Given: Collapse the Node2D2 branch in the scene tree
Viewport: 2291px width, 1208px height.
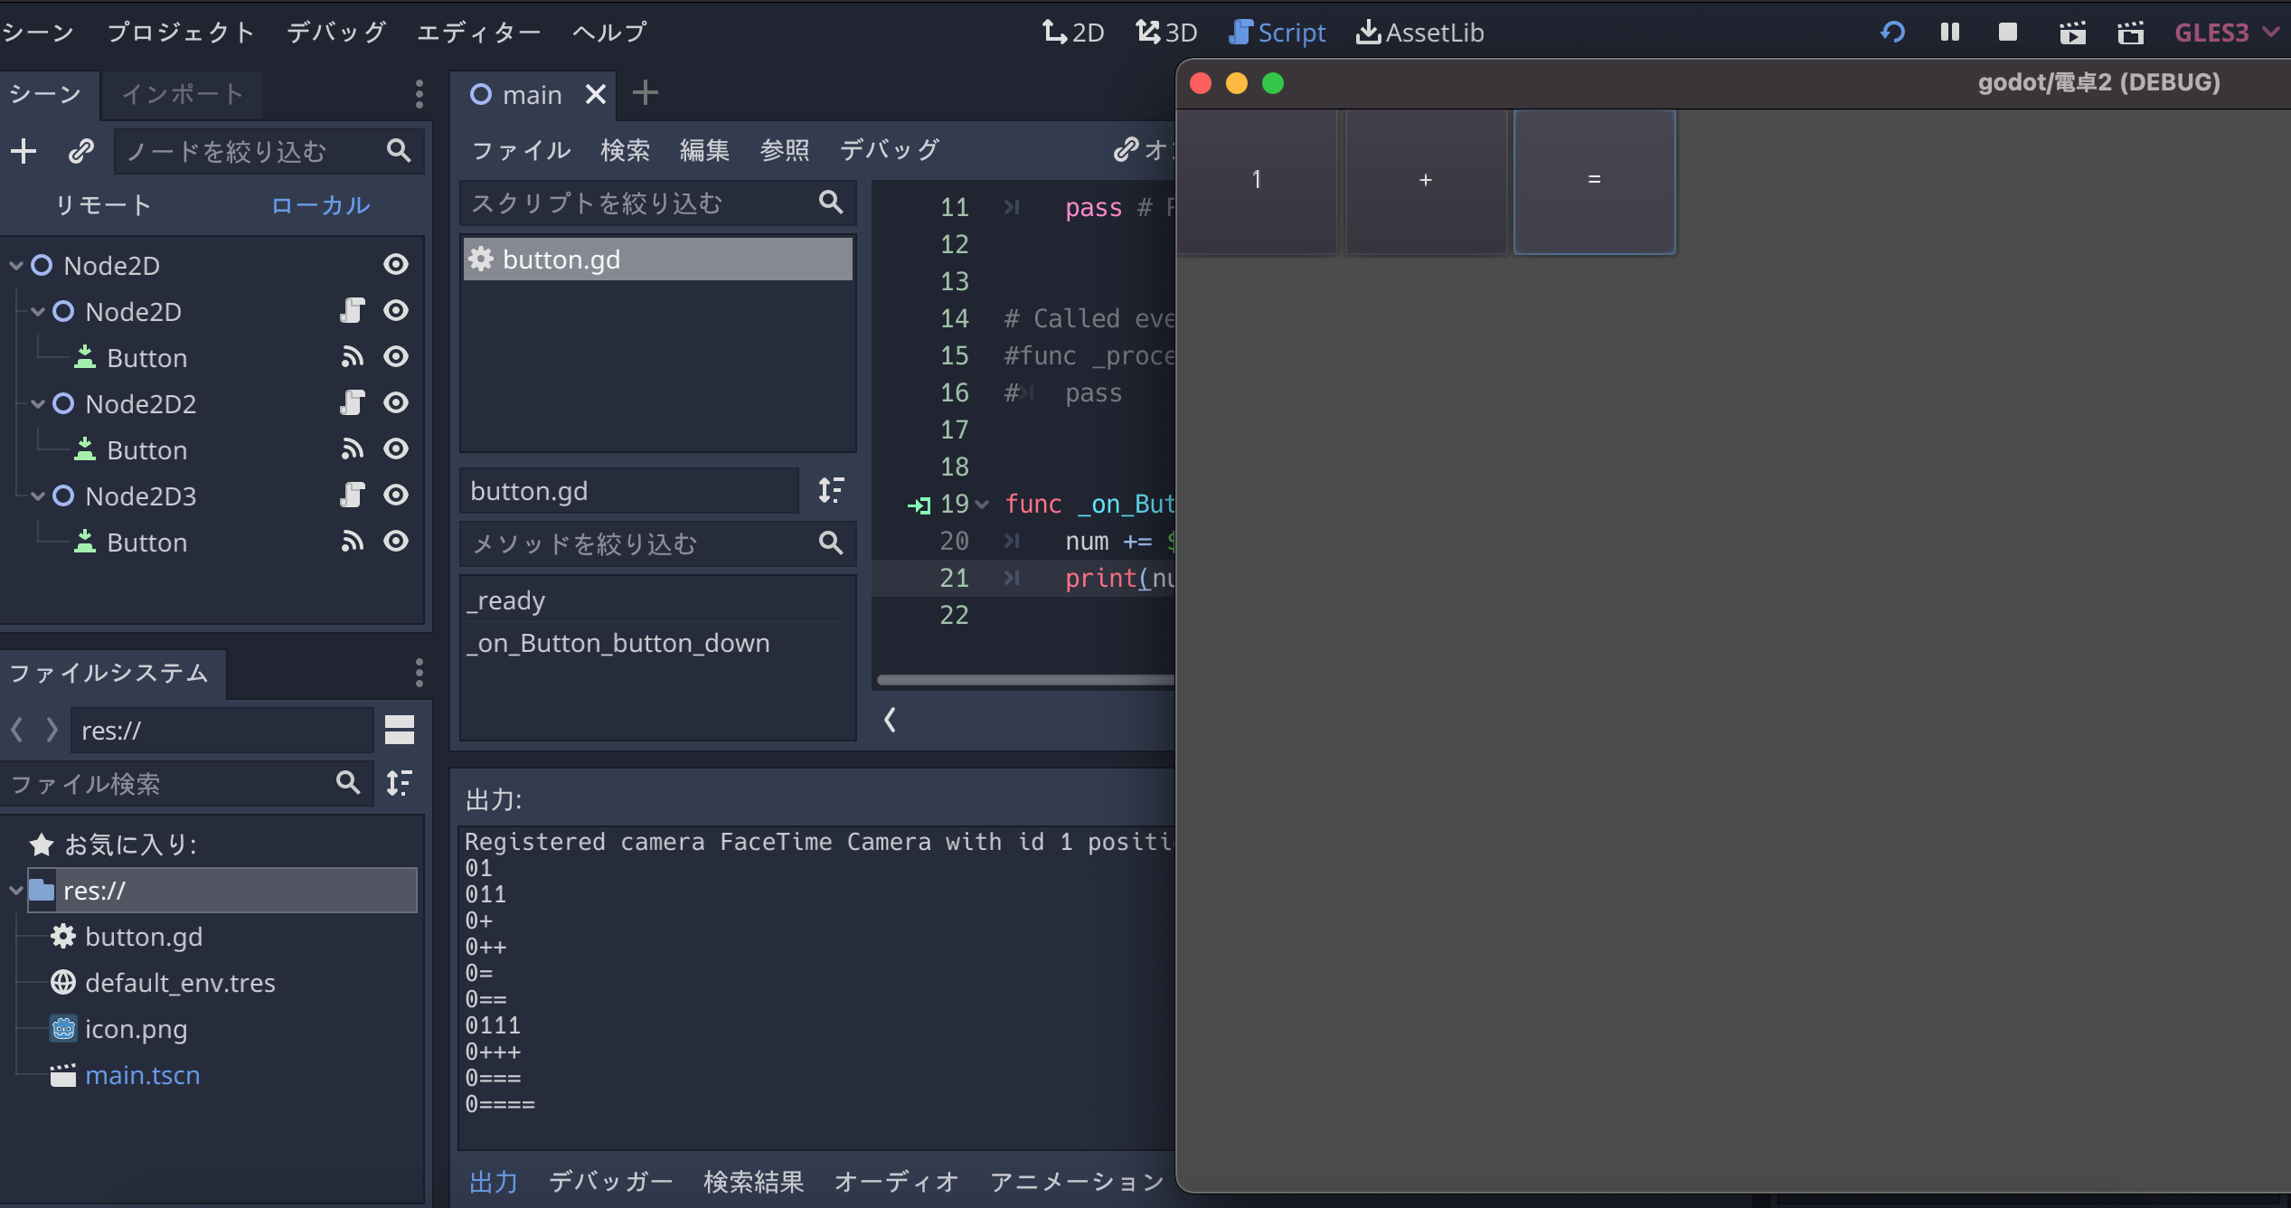Looking at the screenshot, I should click(x=37, y=403).
